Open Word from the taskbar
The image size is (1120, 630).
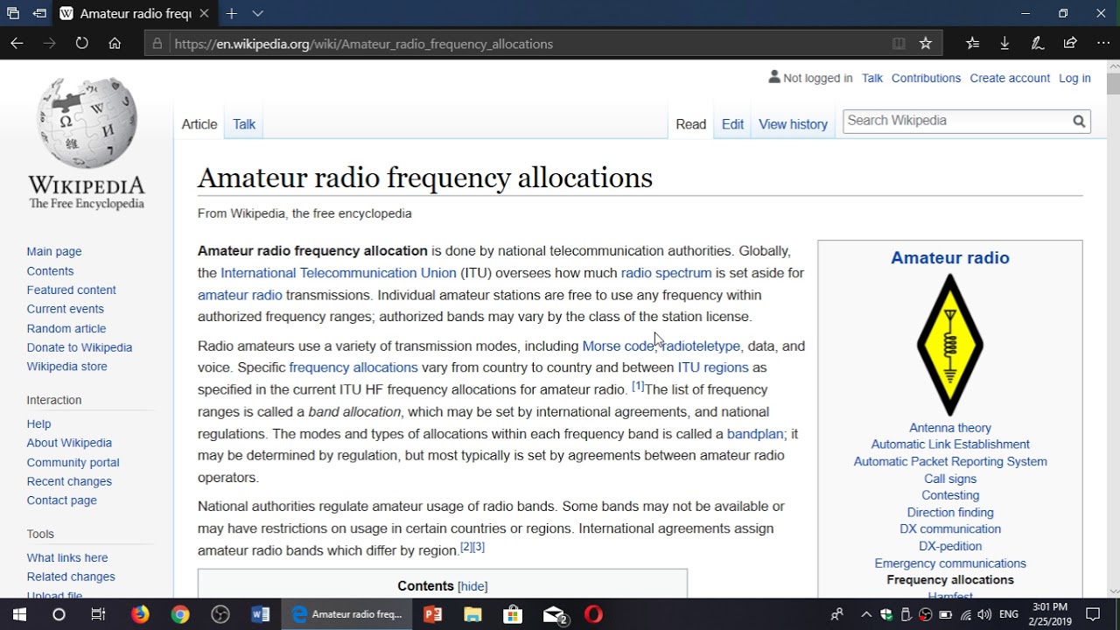260,614
